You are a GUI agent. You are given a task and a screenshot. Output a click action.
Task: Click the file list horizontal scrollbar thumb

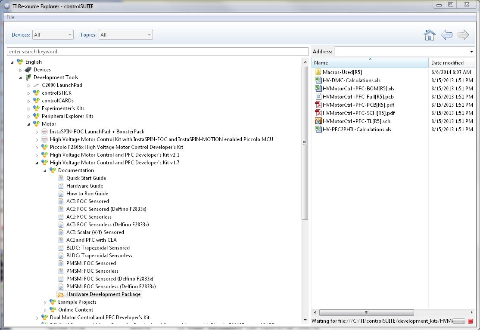pyautogui.click(x=366, y=313)
